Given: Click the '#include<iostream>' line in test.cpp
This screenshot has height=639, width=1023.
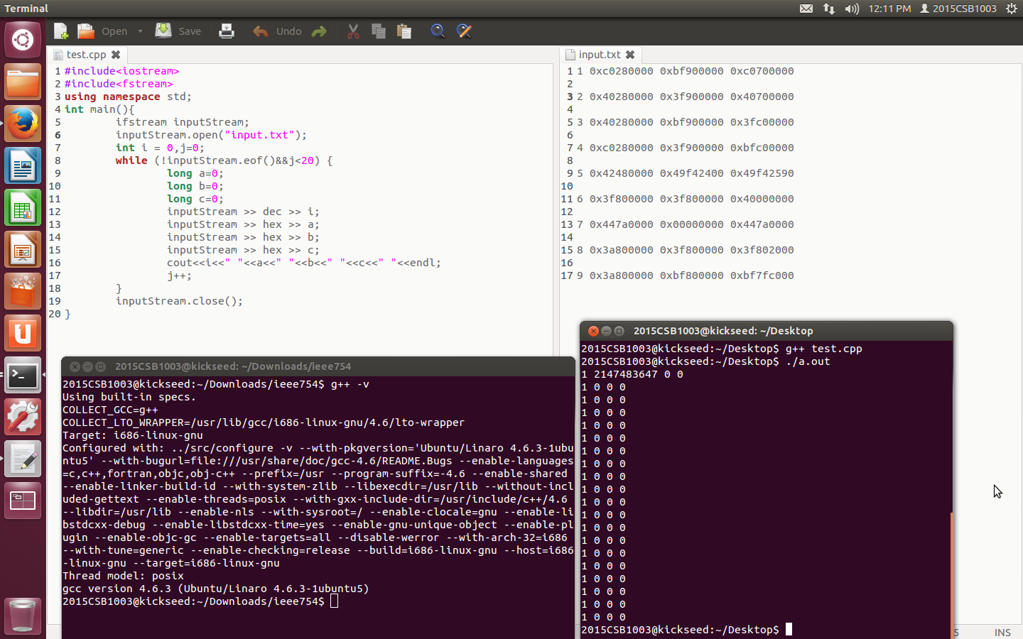Looking at the screenshot, I should [x=121, y=71].
